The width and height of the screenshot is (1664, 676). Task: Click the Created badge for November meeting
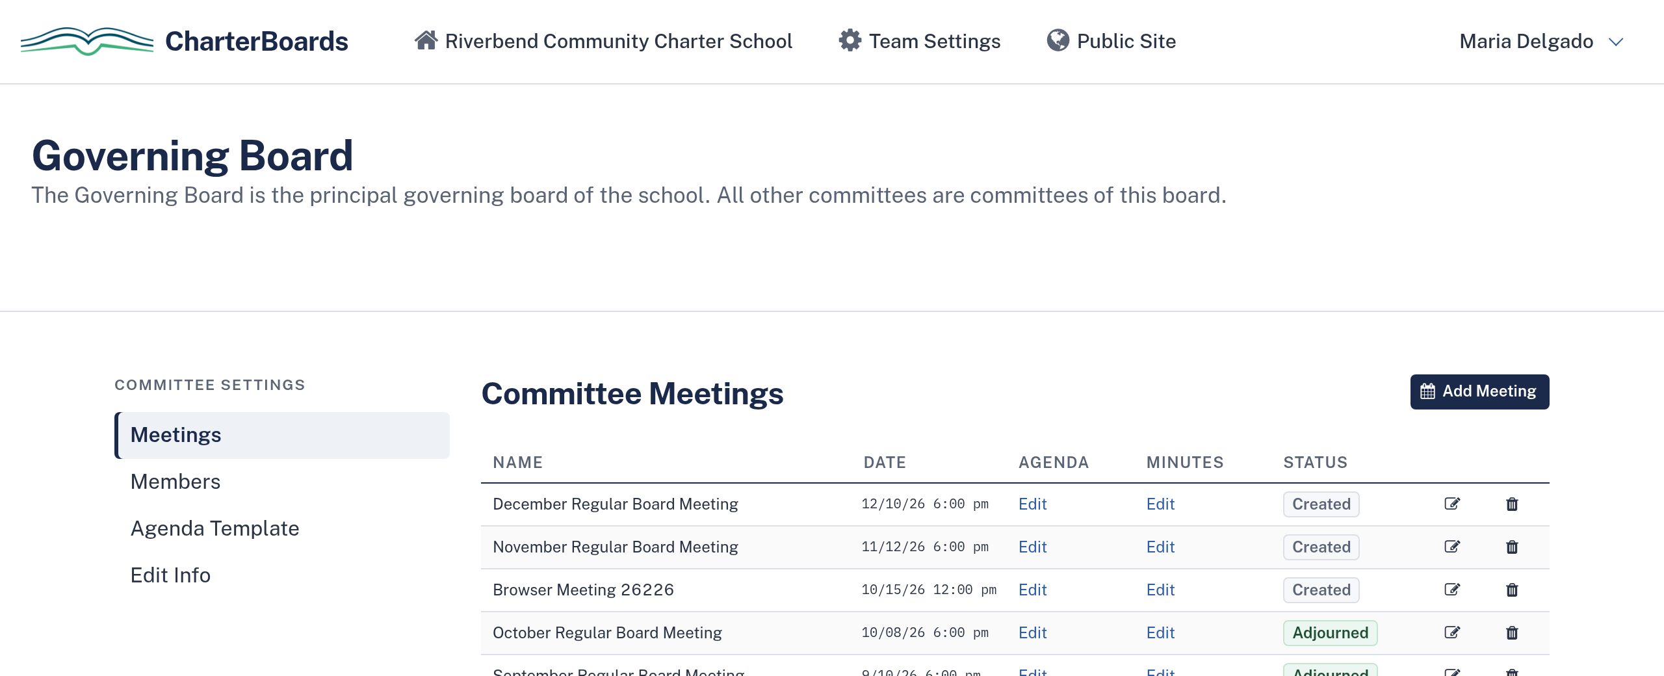point(1321,547)
